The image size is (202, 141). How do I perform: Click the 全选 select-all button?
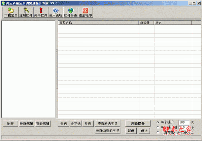[64, 124]
